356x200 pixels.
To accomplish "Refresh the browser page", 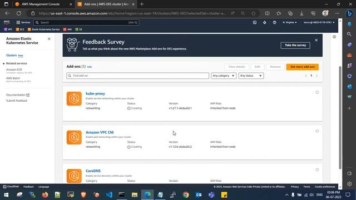I will (19, 13).
